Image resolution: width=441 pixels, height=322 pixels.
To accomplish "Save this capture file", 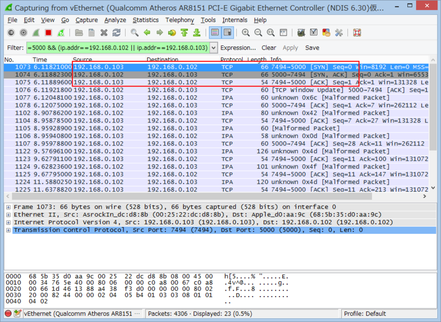I will (92, 33).
